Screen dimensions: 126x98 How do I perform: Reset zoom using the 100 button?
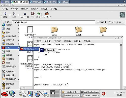[x=102, y=22]
